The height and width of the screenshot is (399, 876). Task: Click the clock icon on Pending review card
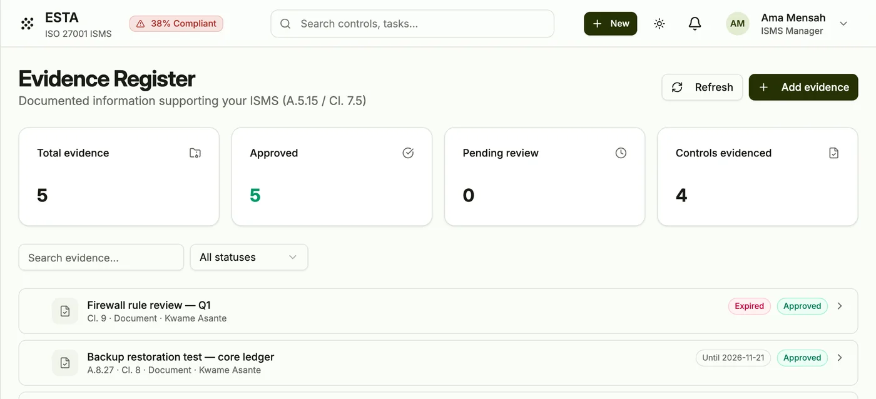click(x=621, y=153)
